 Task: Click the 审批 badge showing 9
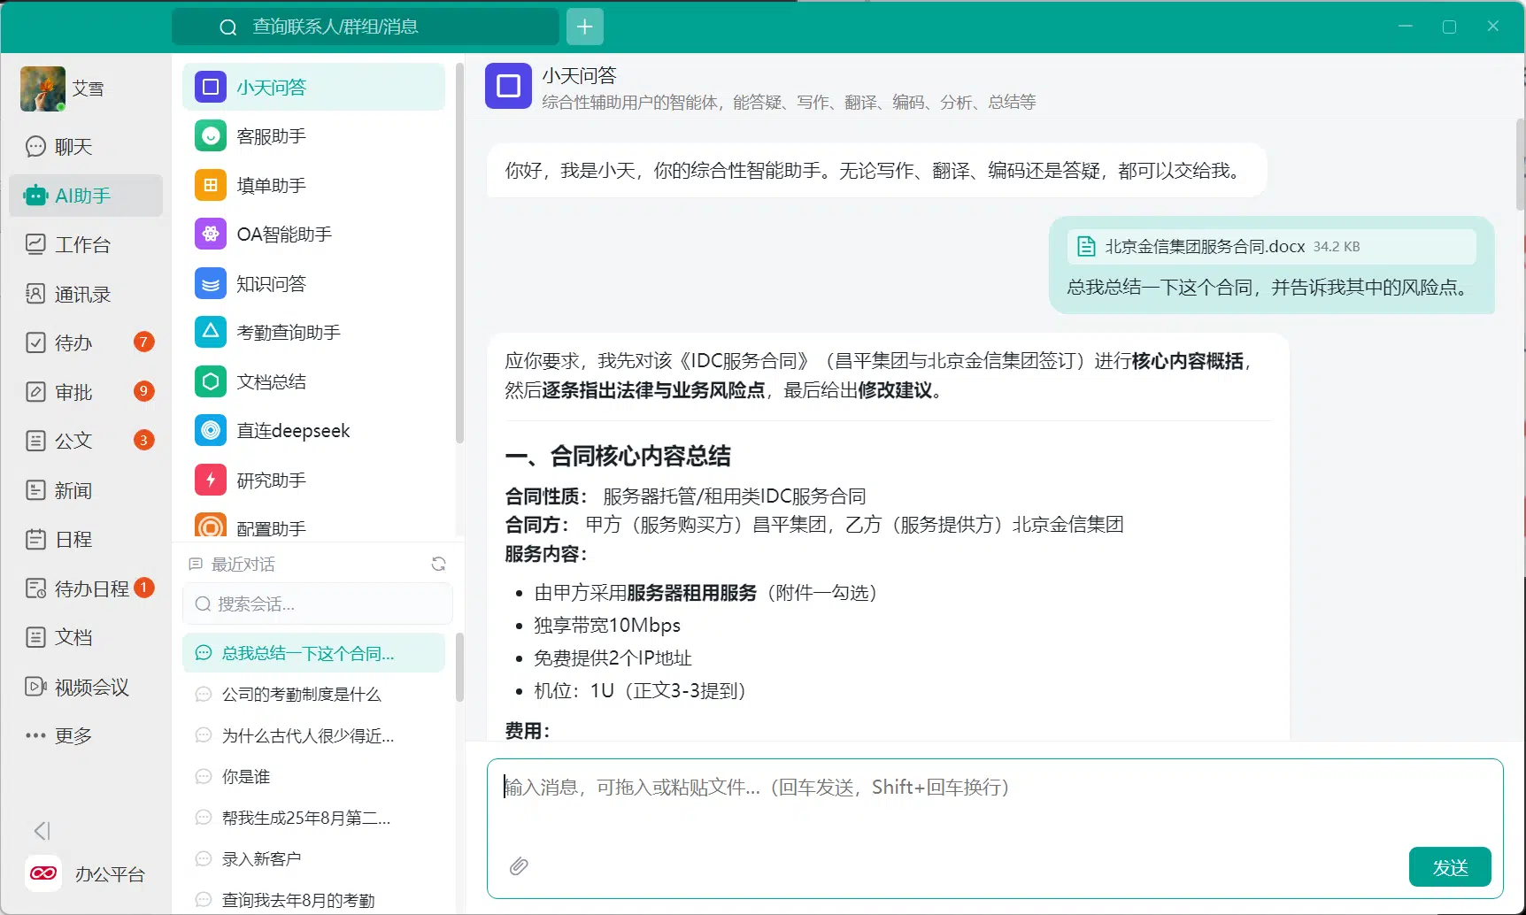[143, 390]
